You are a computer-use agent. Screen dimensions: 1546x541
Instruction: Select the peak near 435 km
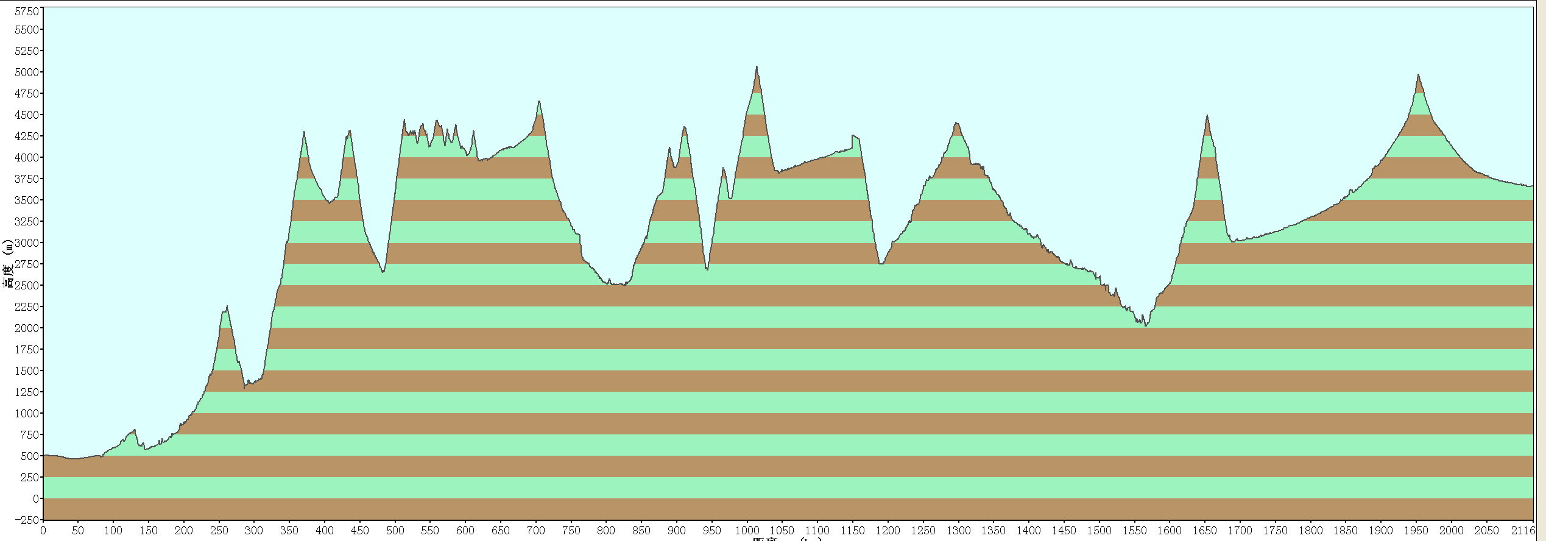click(x=350, y=131)
